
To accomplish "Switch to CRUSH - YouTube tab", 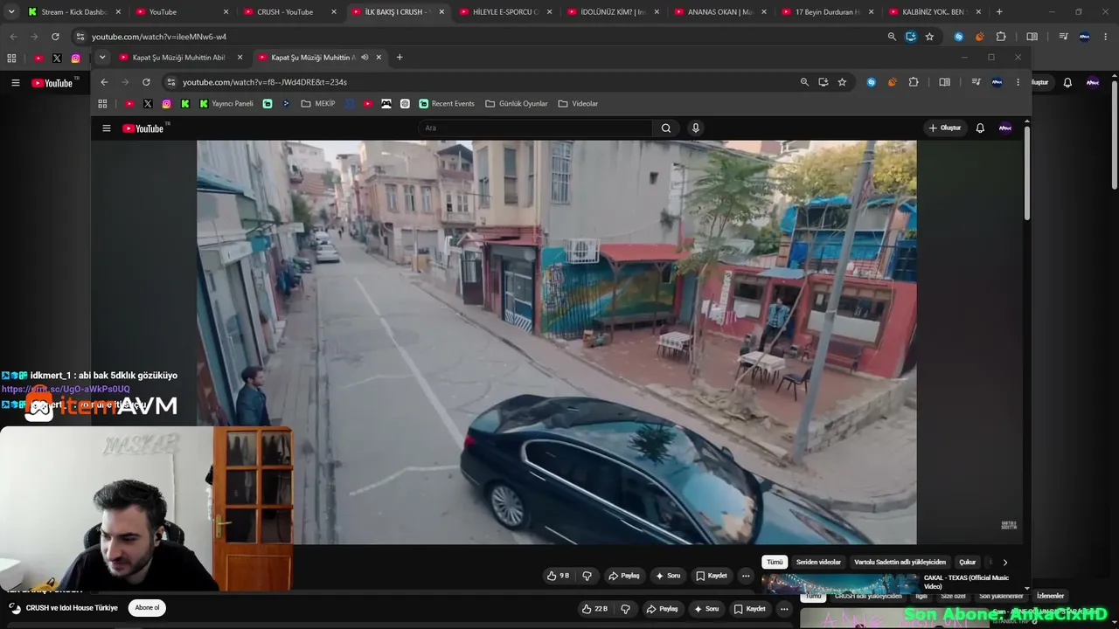I will click(291, 12).
